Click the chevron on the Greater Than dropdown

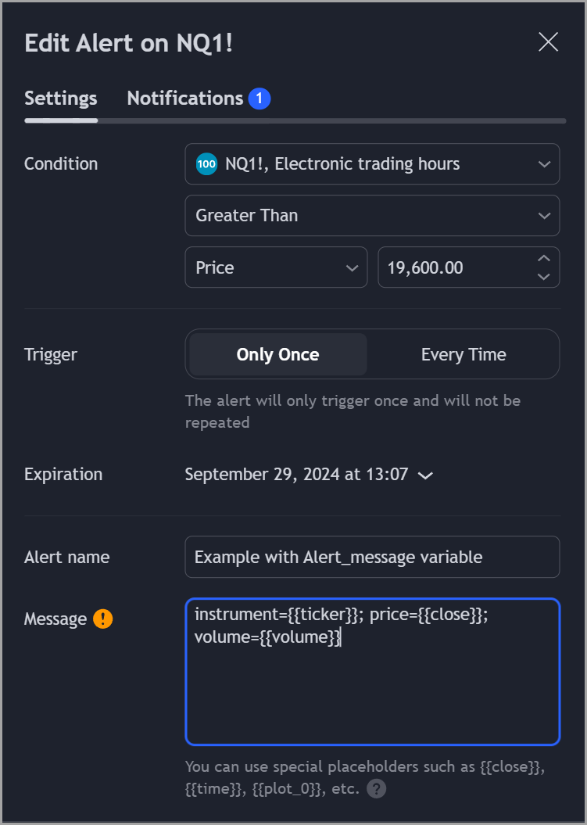545,215
